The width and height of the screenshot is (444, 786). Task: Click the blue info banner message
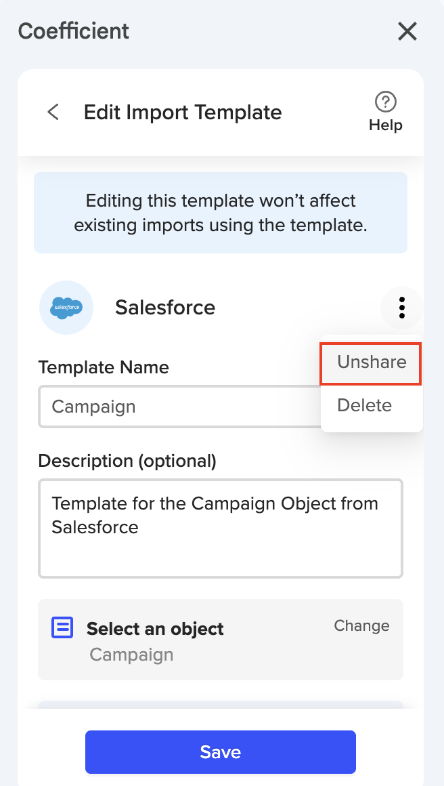[221, 213]
